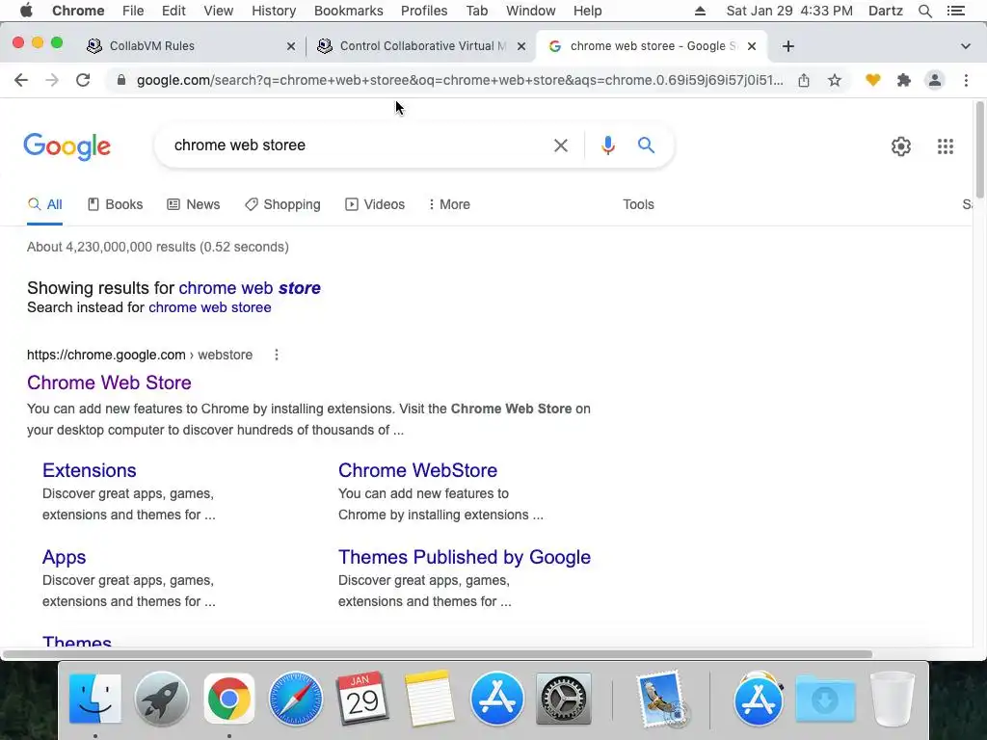Open the Chrome Web Store result
Image resolution: width=987 pixels, height=740 pixels.
(109, 383)
